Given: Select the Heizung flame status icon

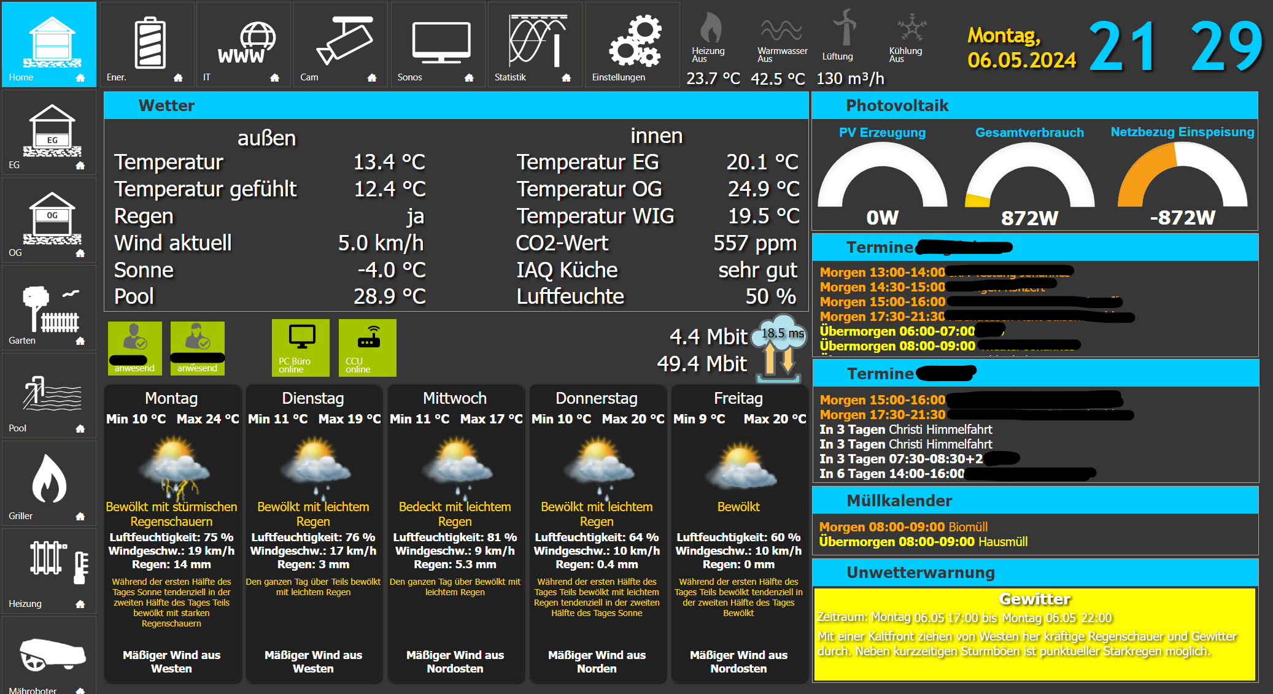Looking at the screenshot, I should (711, 28).
